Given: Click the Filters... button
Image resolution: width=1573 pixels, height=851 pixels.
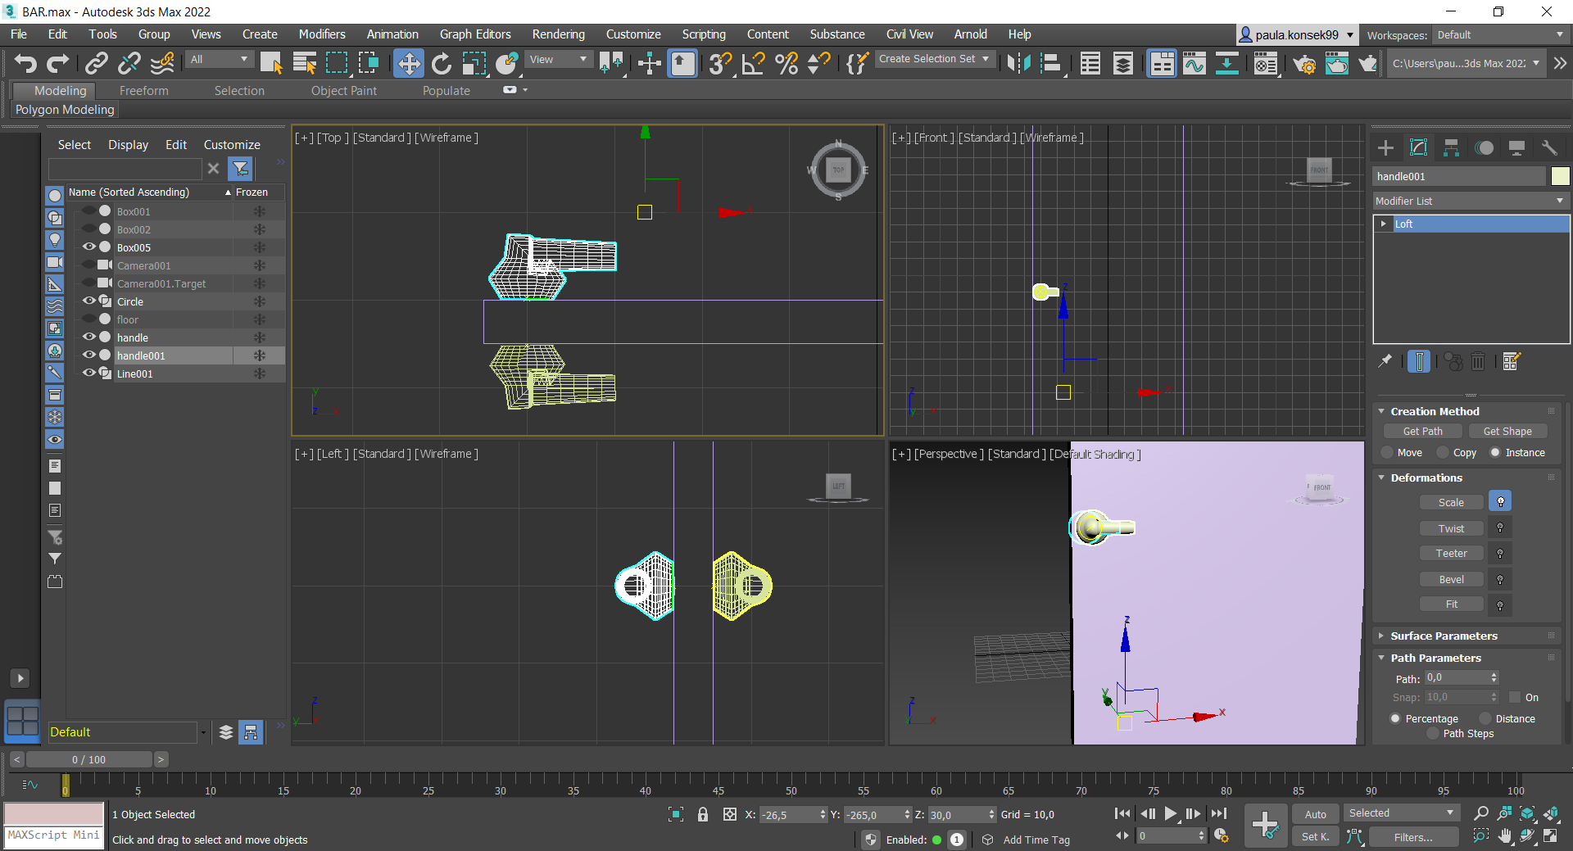Looking at the screenshot, I should coord(1413,837).
